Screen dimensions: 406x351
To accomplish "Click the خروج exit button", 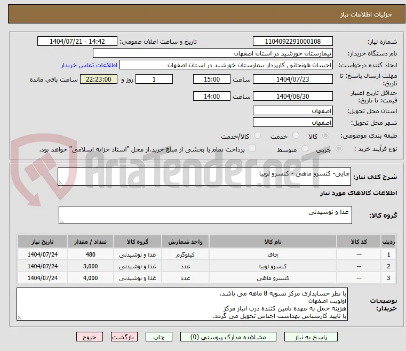I will point(90,337).
